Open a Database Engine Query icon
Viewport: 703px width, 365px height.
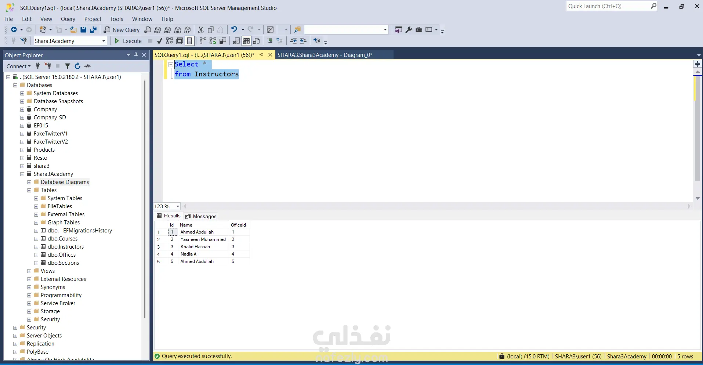pos(148,30)
